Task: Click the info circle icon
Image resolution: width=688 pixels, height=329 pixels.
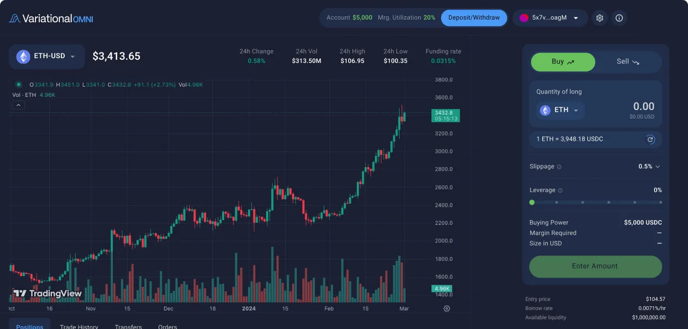Action: point(619,17)
